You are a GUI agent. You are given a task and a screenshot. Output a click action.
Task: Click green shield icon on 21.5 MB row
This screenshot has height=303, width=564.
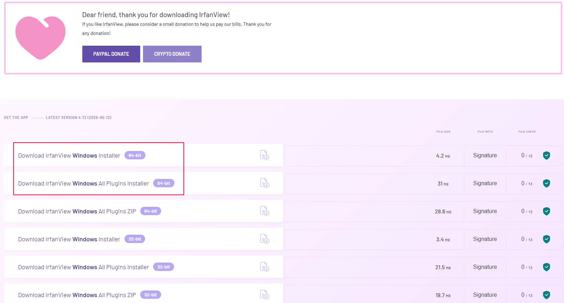pyautogui.click(x=547, y=267)
